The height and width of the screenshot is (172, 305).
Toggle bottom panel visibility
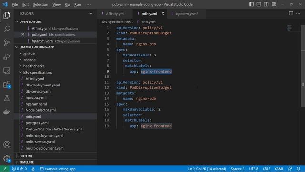click(259, 4)
